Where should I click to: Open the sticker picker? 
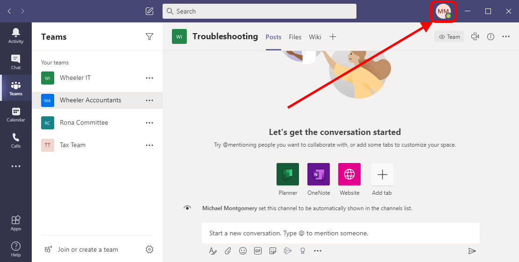[273, 251]
